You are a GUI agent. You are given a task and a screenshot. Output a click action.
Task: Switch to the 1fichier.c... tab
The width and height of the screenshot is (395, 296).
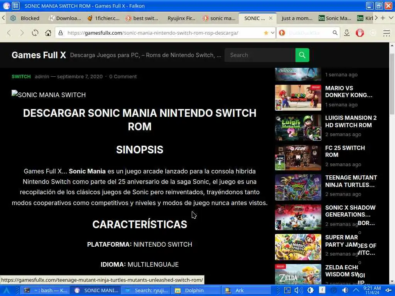103,18
